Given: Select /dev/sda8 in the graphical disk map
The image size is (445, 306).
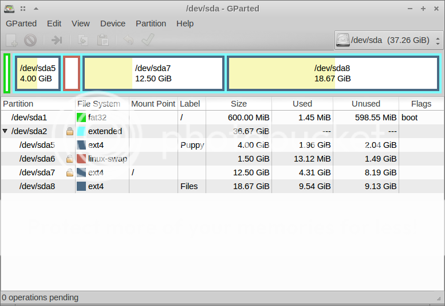Looking at the screenshot, I should (x=333, y=73).
